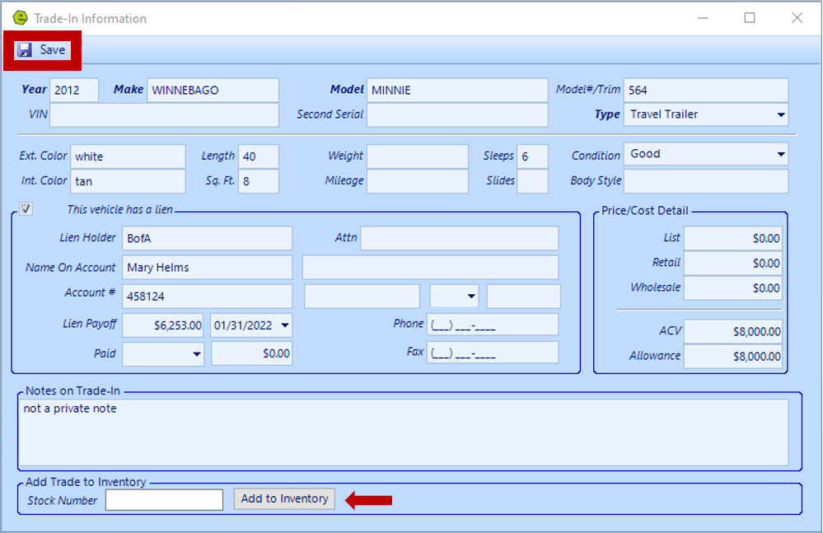Open the Condition dropdown showing Good

(780, 154)
